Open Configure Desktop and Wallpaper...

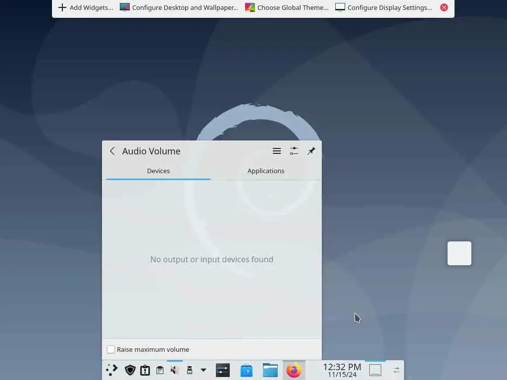tap(179, 7)
